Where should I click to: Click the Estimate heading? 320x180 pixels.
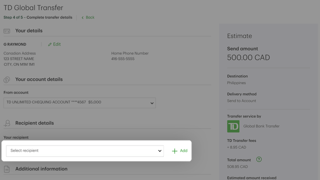point(240,36)
